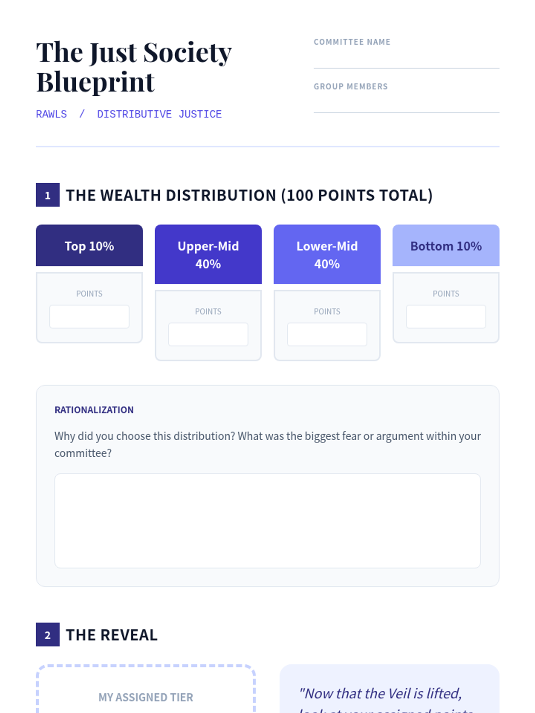Click the Upper-Mid 40% points field
The width and height of the screenshot is (535, 713).
click(x=208, y=334)
